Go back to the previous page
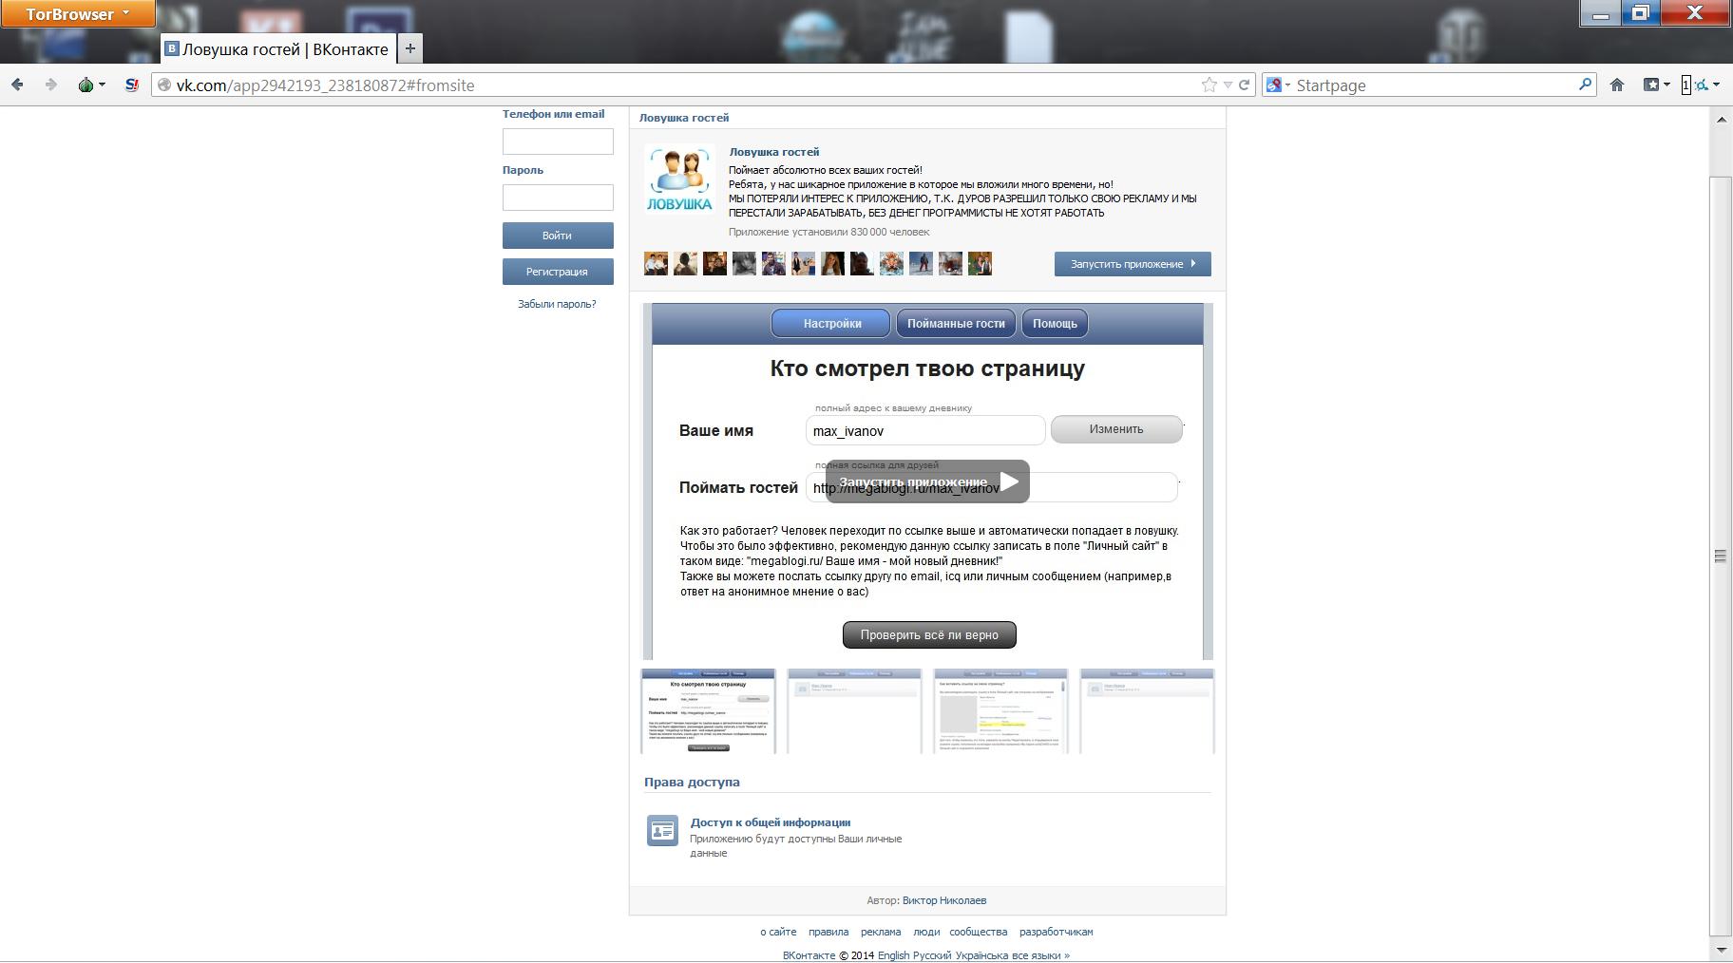1733x963 pixels. point(17,85)
